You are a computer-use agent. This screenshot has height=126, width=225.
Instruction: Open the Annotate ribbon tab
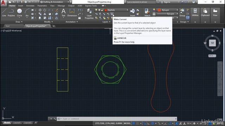pos(30,6)
